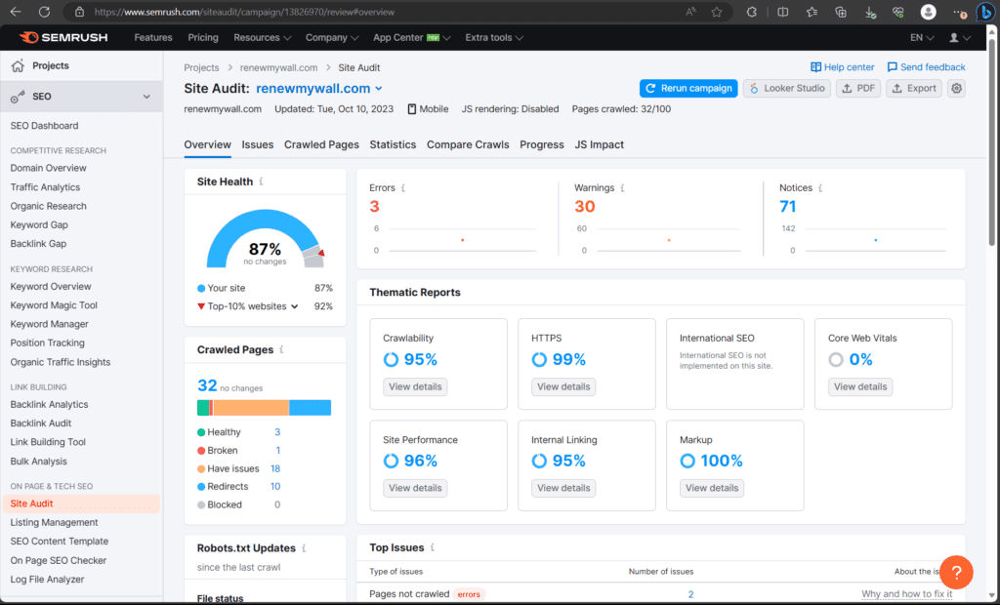This screenshot has height=605, width=1000.
Task: Click the Site Health gauge chart
Action: tap(266, 238)
